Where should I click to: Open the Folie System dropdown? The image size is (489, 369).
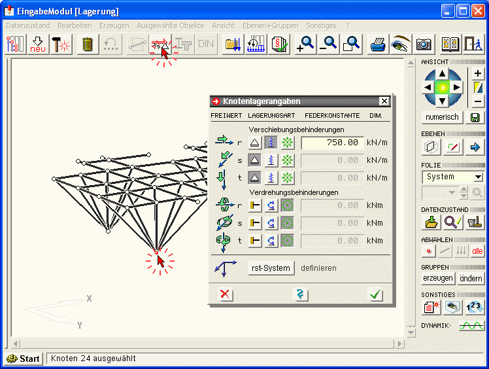(x=478, y=177)
